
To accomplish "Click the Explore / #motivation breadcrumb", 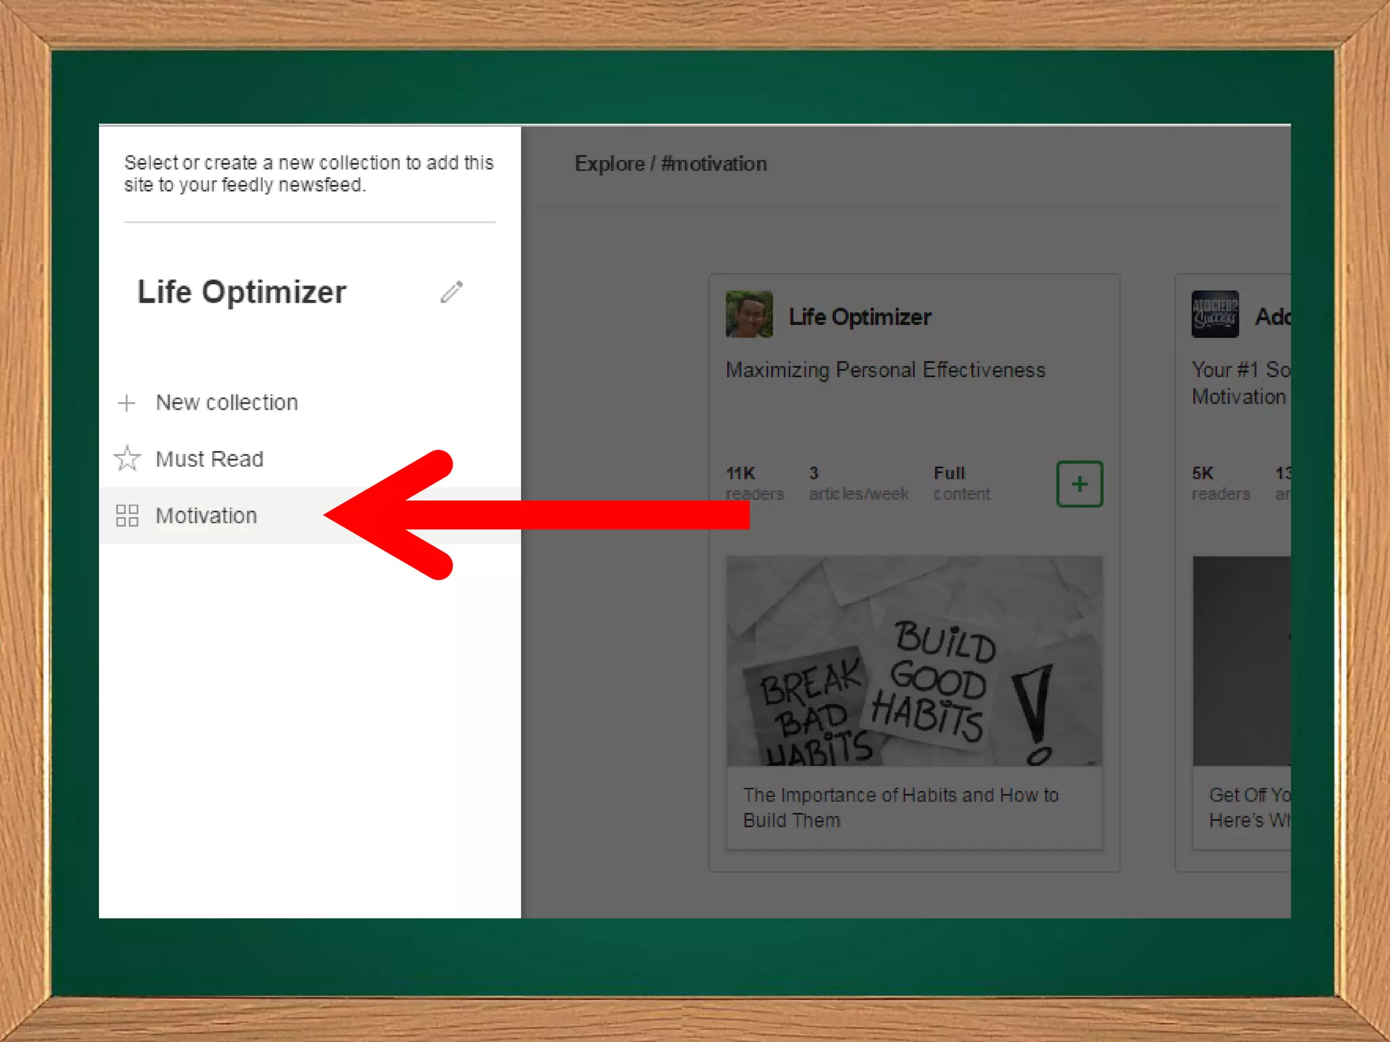I will coord(671,164).
